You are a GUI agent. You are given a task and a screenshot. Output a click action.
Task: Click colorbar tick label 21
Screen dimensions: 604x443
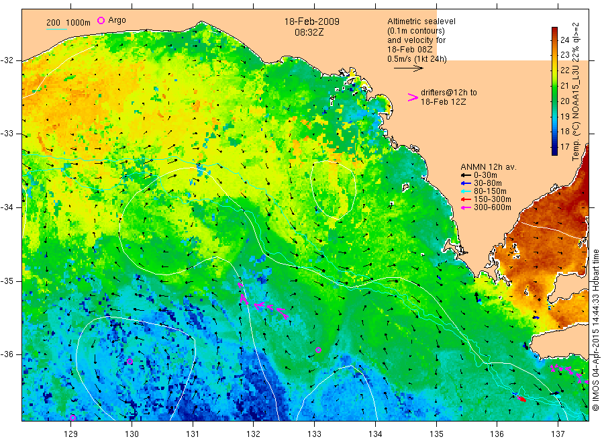[x=564, y=85]
